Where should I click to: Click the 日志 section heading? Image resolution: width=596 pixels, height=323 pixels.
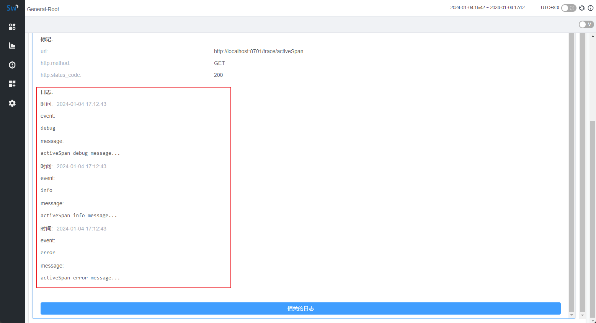click(x=47, y=92)
